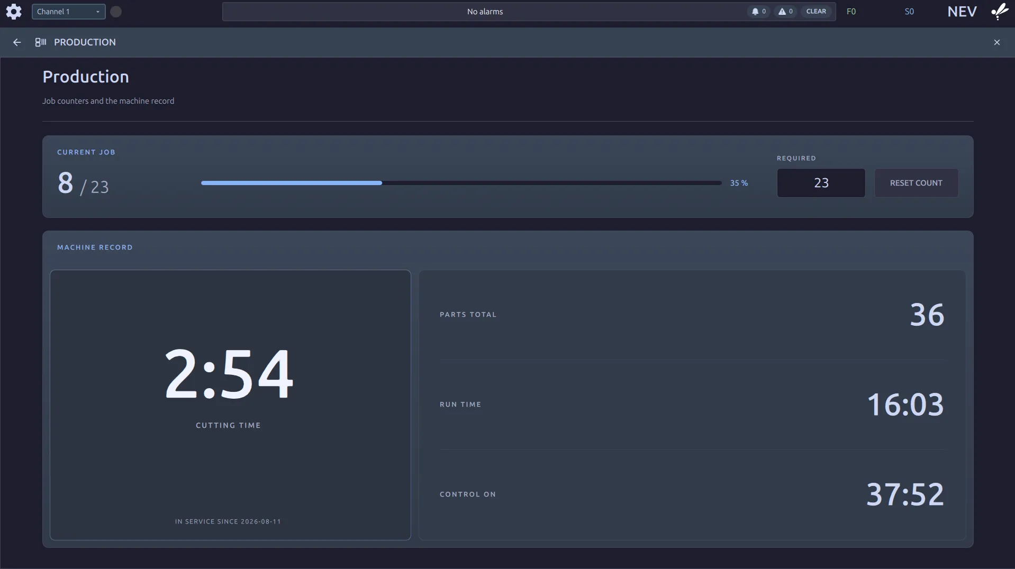Click the In Service Since 2026-08-11 text

(228, 521)
